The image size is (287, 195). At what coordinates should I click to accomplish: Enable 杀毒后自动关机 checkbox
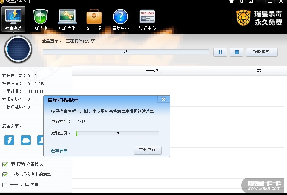tap(5, 185)
